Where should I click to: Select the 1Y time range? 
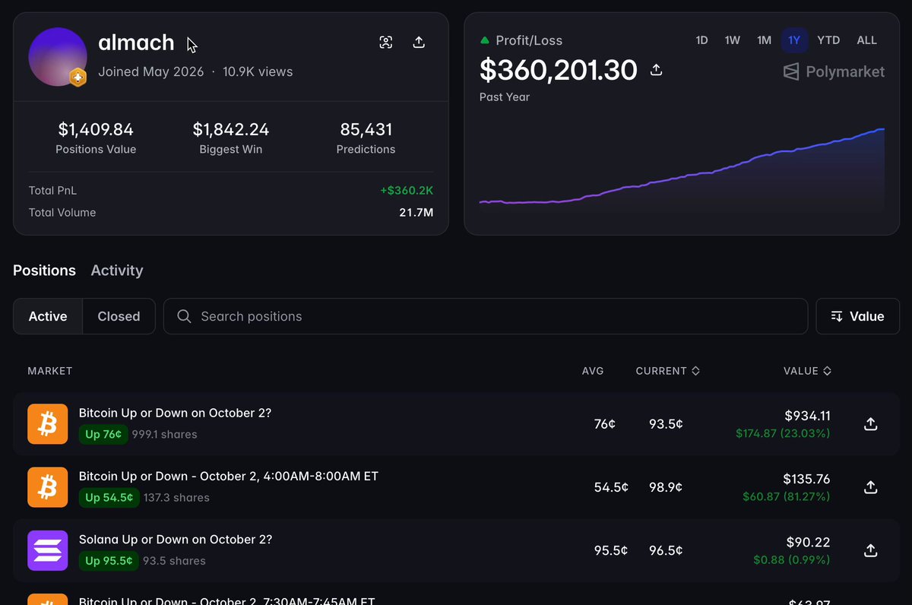click(794, 40)
